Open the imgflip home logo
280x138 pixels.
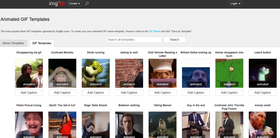click(57, 3)
